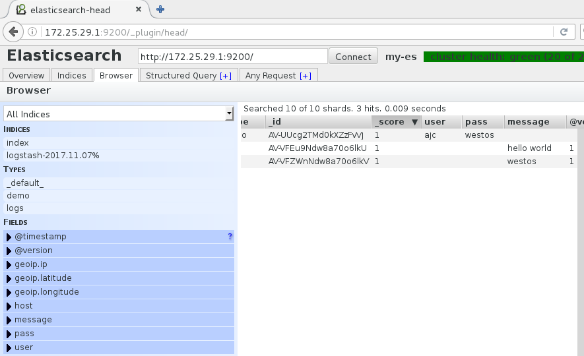Click the 'ajc' user cell
This screenshot has width=584, height=356.
430,135
